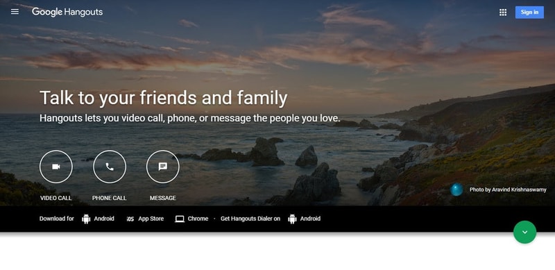
Task: Start a phone call with handset icon
Action: (110, 167)
